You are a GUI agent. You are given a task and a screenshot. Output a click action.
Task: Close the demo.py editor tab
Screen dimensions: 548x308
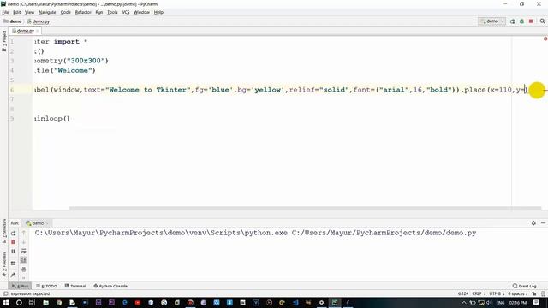coord(38,31)
